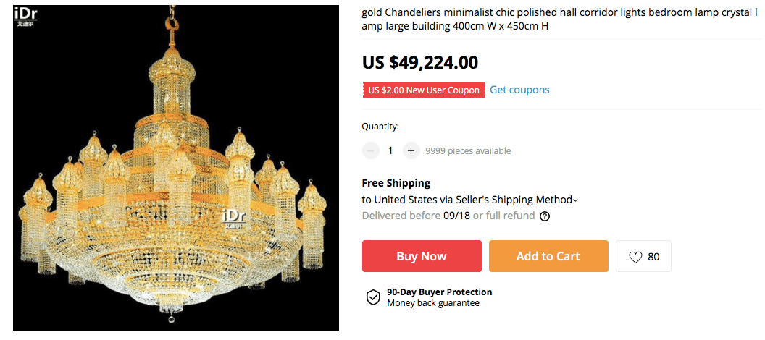Decrease quantity with the minus button

(x=371, y=150)
